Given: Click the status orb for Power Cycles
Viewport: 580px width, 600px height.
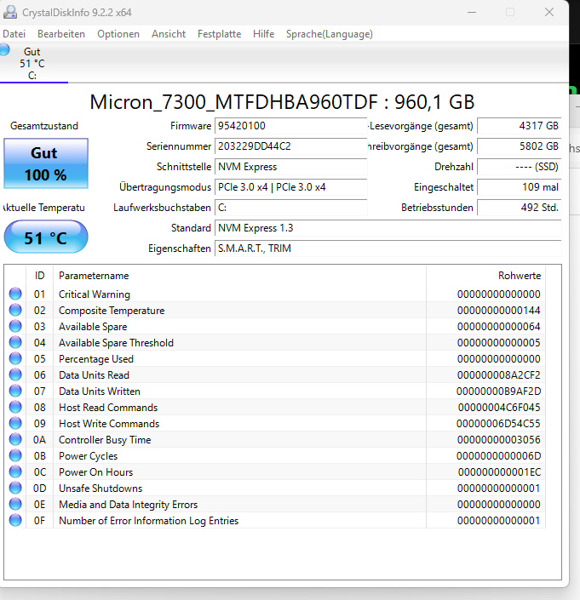Looking at the screenshot, I should [x=15, y=455].
